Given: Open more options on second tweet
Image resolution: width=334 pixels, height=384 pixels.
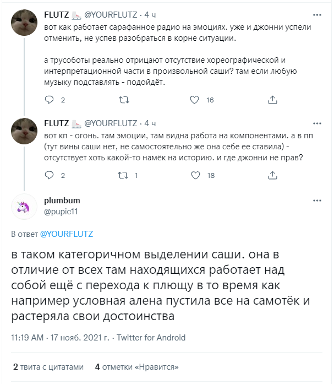Looking at the screenshot, I should pyautogui.click(x=317, y=122).
